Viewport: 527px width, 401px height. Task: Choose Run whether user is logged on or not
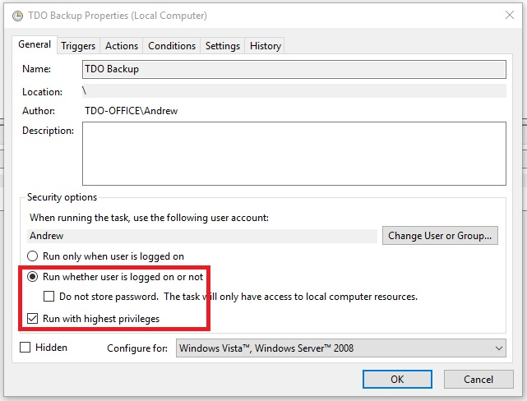tap(34, 277)
